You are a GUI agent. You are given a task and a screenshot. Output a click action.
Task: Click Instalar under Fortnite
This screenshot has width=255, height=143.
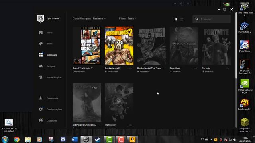[208, 71]
